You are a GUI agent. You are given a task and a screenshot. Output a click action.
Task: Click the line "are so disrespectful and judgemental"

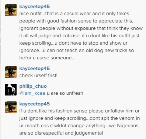pyautogui.click(x=61, y=133)
